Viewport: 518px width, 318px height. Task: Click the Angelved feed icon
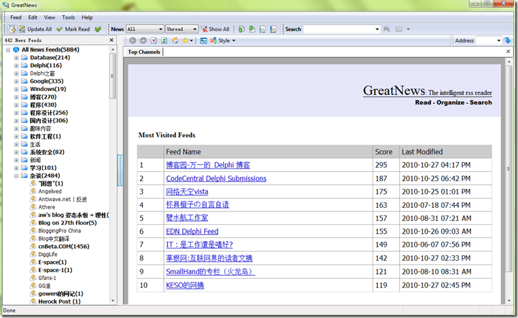pyautogui.click(x=33, y=191)
